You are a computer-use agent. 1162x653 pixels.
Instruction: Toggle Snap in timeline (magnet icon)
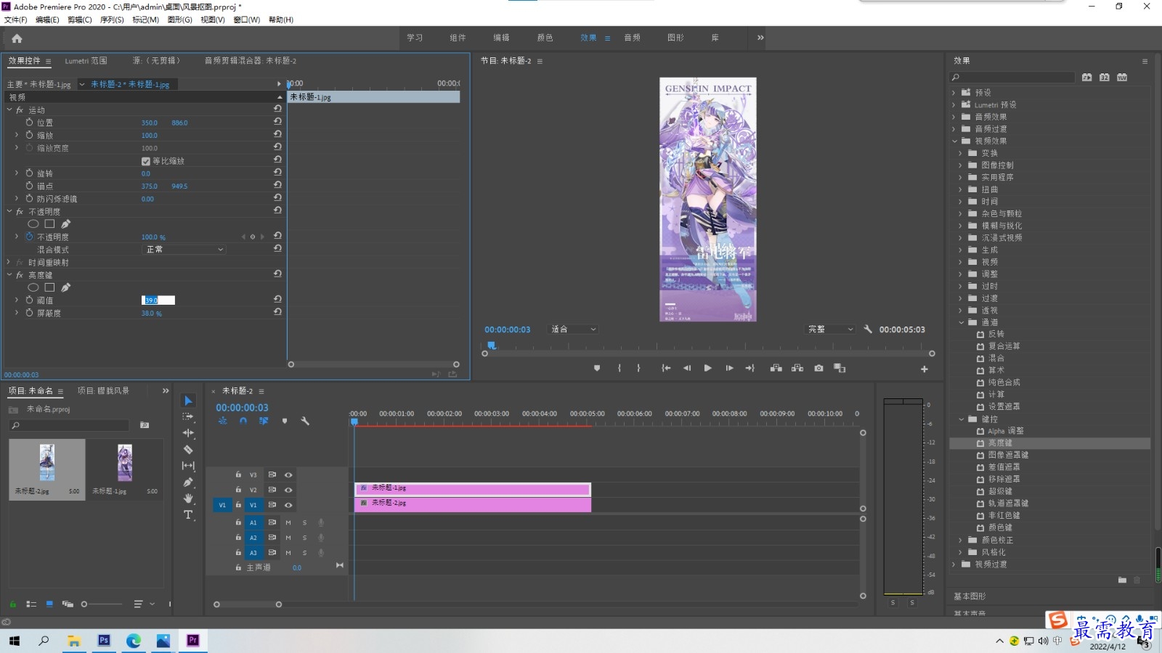[x=243, y=421]
